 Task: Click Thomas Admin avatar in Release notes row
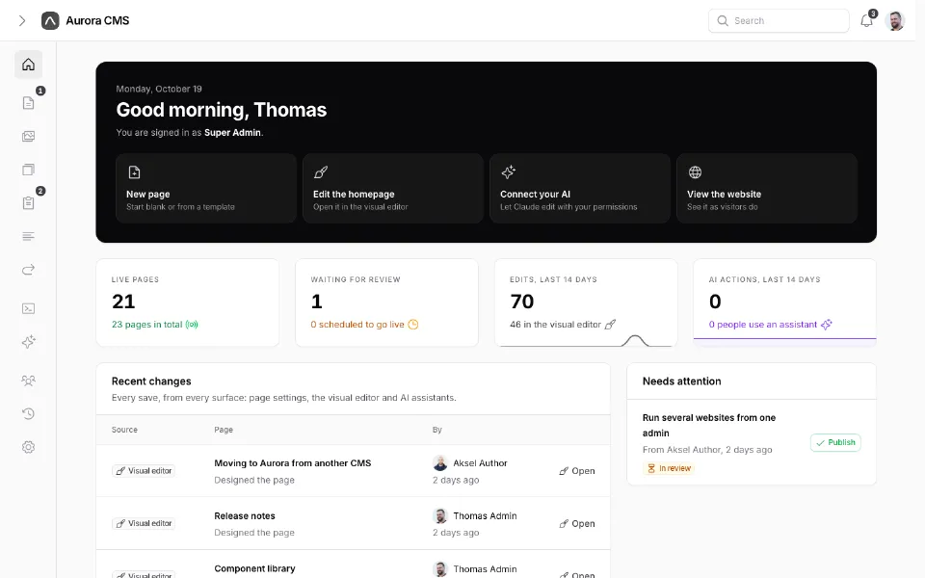click(x=440, y=516)
